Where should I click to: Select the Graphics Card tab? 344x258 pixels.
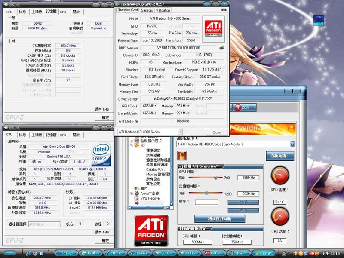tap(128, 10)
